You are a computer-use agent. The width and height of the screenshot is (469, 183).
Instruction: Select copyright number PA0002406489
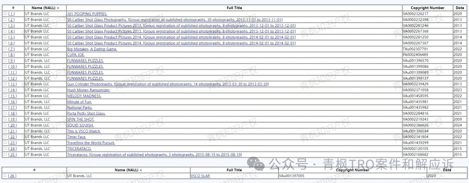click(x=416, y=55)
